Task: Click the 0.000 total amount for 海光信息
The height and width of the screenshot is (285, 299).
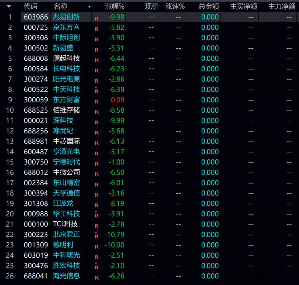Action: coord(210,276)
